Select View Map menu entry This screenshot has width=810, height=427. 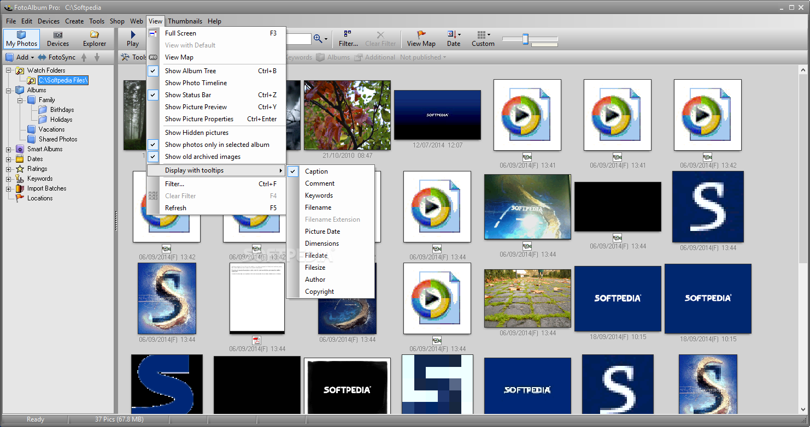216,57
